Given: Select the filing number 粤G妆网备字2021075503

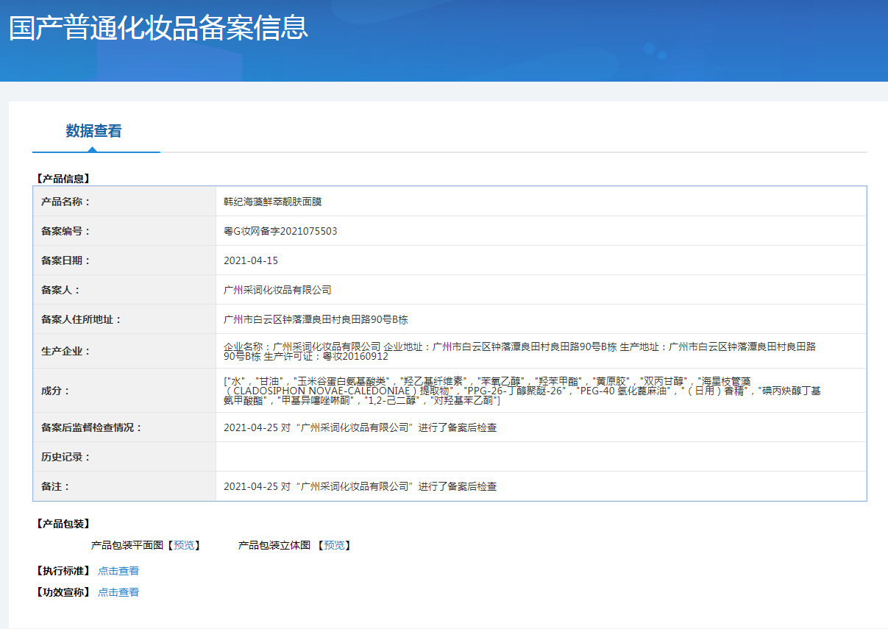Looking at the screenshot, I should pos(280,231).
